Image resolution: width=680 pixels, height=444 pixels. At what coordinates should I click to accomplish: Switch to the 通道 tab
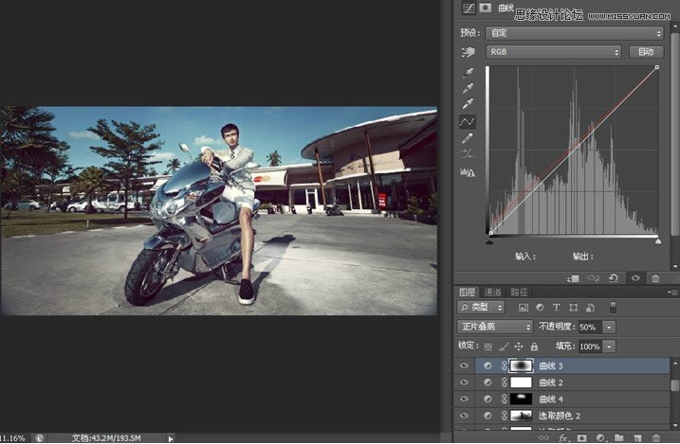[492, 293]
